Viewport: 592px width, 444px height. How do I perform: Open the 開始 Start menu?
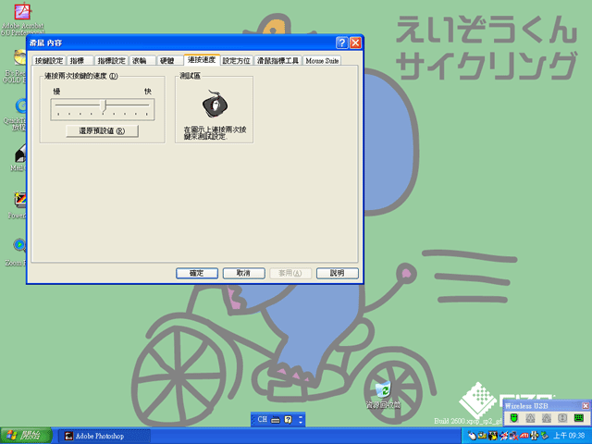pos(26,436)
